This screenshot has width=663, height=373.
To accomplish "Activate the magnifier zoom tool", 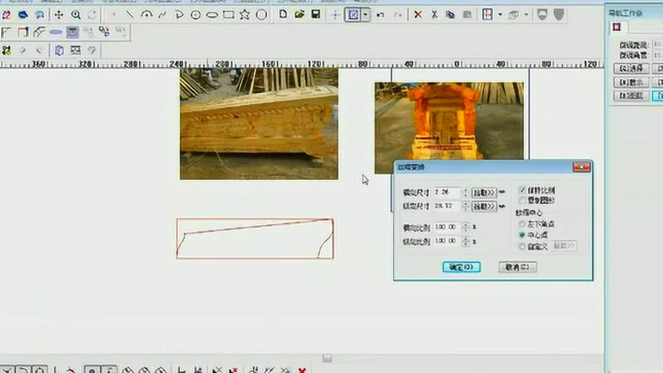I will coord(76,15).
